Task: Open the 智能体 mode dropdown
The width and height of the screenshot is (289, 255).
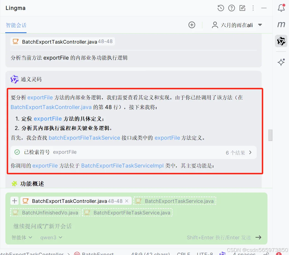Action: (x=22, y=238)
